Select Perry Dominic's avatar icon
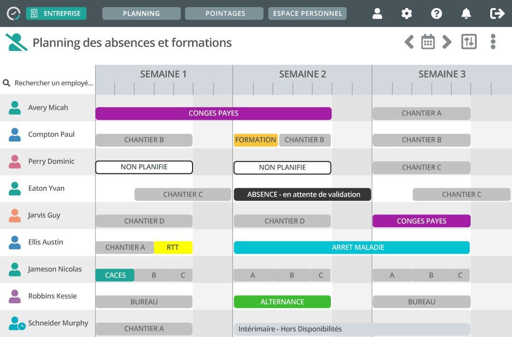Image resolution: width=512 pixels, height=337 pixels. click(15, 162)
